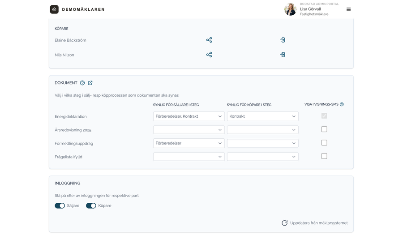This screenshot has width=403, height=252.
Task: Click Energideklaration document label
Action: point(71,117)
